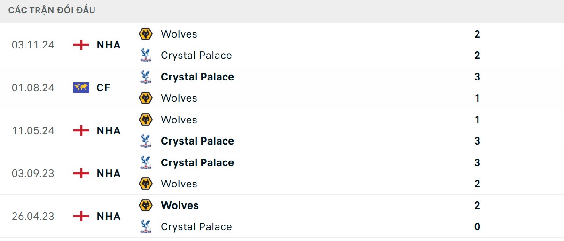Select the 01.08.24 match date
Screen dimensions: 564x241
pyautogui.click(x=33, y=88)
